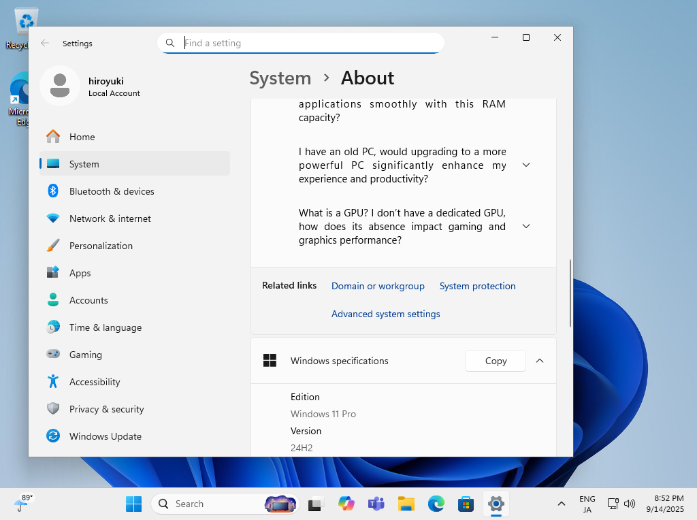This screenshot has height=520, width=697.
Task: Focus the Find a setting search box
Action: pos(301,43)
